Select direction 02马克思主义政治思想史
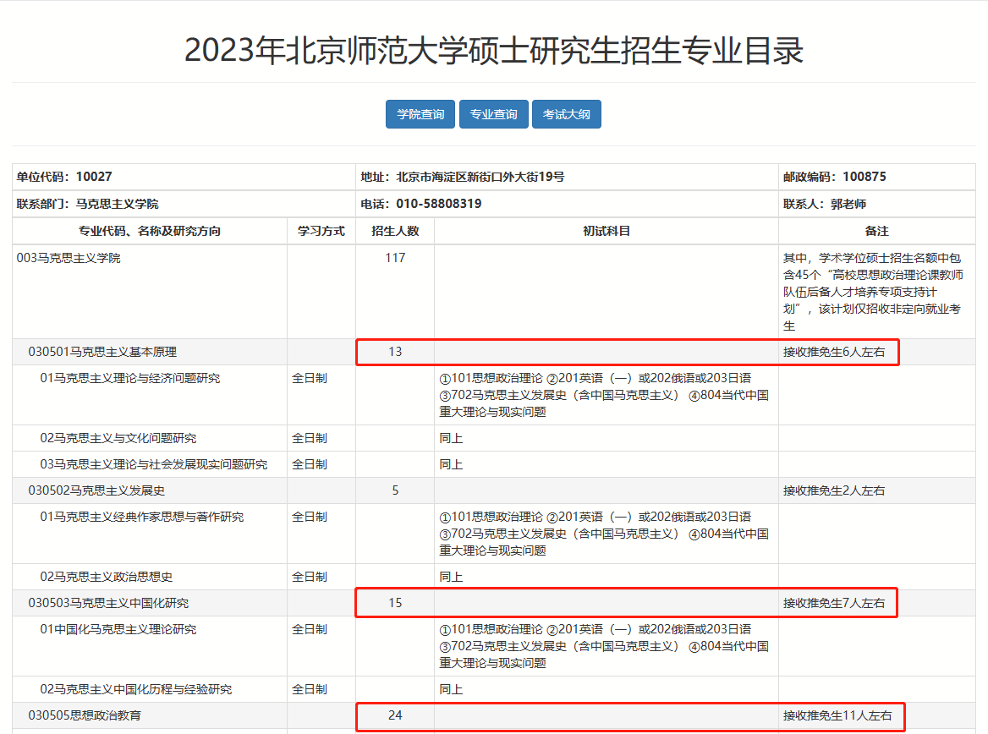 click(106, 577)
